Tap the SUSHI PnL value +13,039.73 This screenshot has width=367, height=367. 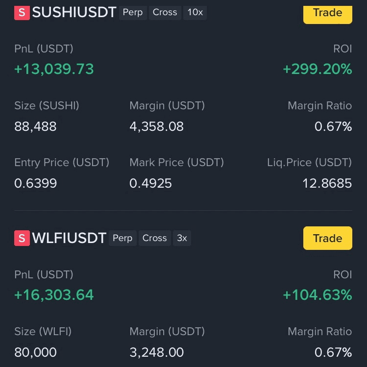click(54, 69)
